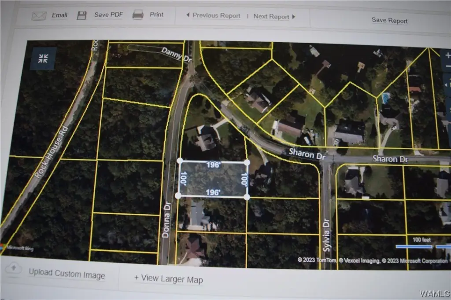Click the Save PDF floppy disk icon
This screenshot has width=451, height=300.
coord(82,15)
